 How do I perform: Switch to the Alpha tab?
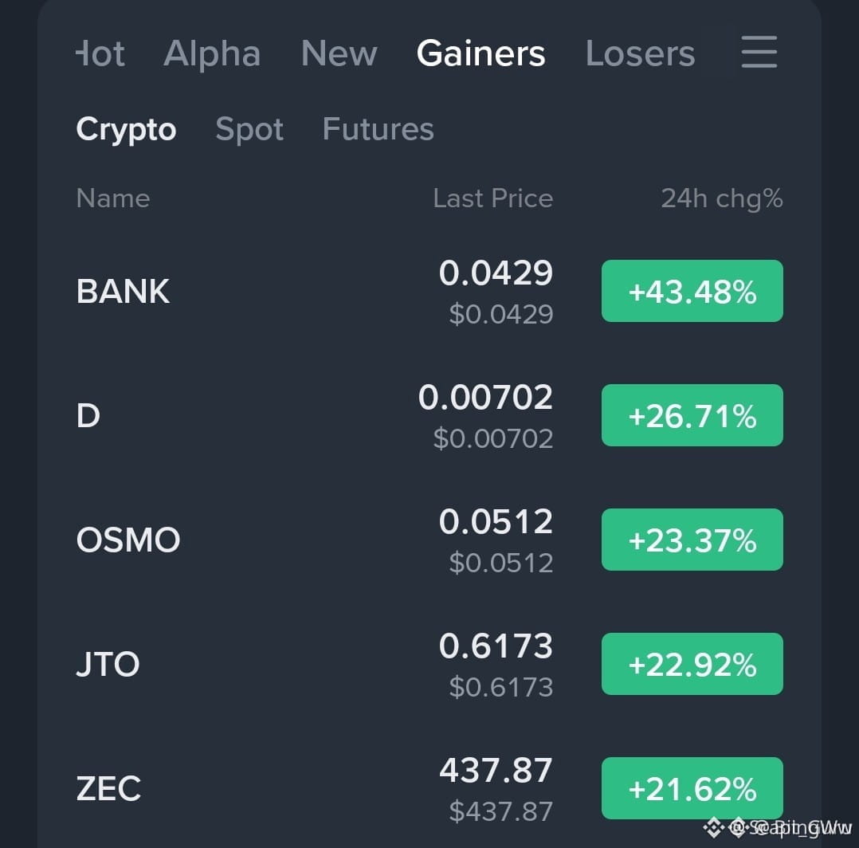coord(212,53)
